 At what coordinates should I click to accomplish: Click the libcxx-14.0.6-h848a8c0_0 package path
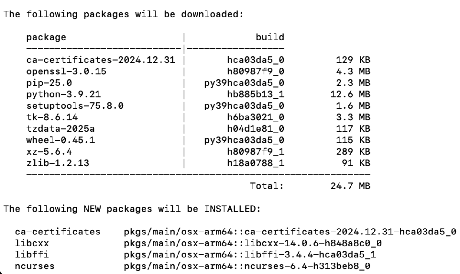tap(253, 243)
